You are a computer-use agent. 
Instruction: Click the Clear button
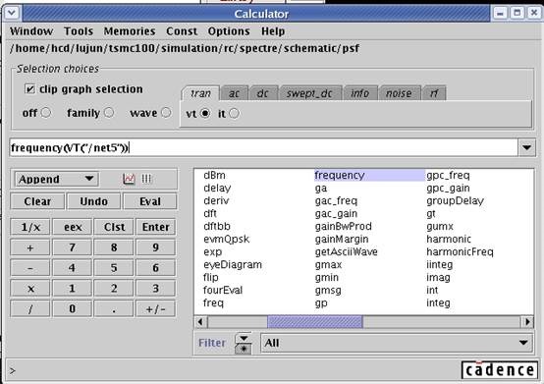click(37, 201)
